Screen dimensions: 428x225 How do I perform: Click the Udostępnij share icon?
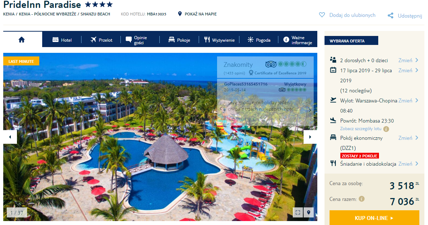[x=391, y=16]
